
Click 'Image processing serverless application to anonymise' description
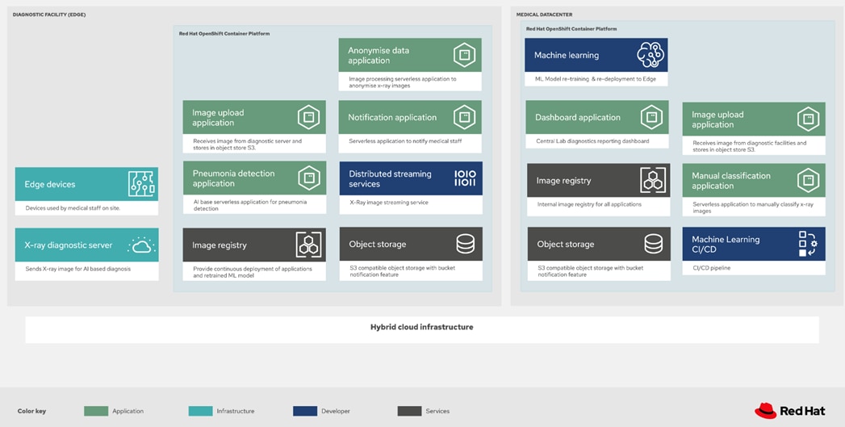(x=403, y=82)
